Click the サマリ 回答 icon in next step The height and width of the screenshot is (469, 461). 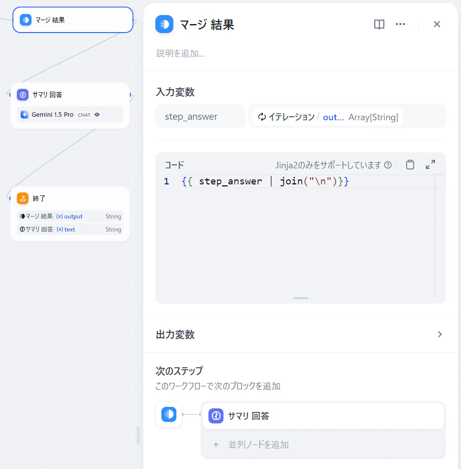point(216,416)
